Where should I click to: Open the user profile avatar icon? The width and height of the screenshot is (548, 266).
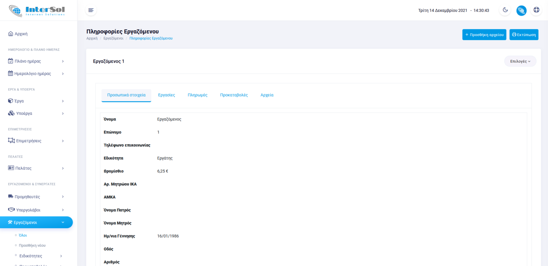[521, 10]
